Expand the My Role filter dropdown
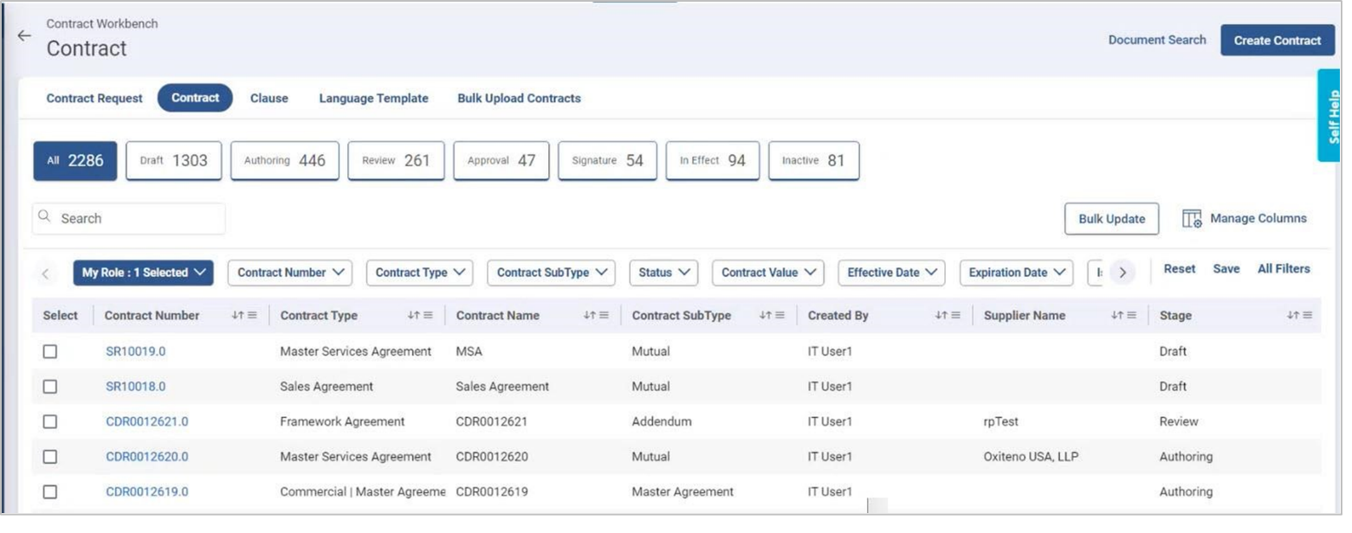The image size is (1352, 533). tap(143, 273)
